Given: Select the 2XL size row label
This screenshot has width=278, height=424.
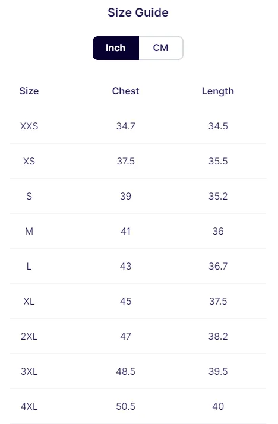Looking at the screenshot, I should (29, 336).
